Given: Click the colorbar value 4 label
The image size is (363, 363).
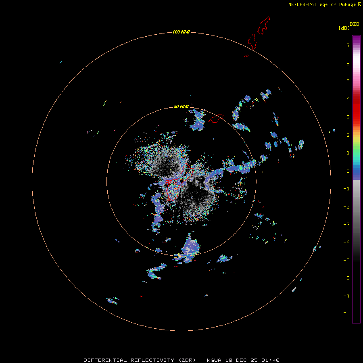Looking at the screenshot, I should click(x=348, y=99).
